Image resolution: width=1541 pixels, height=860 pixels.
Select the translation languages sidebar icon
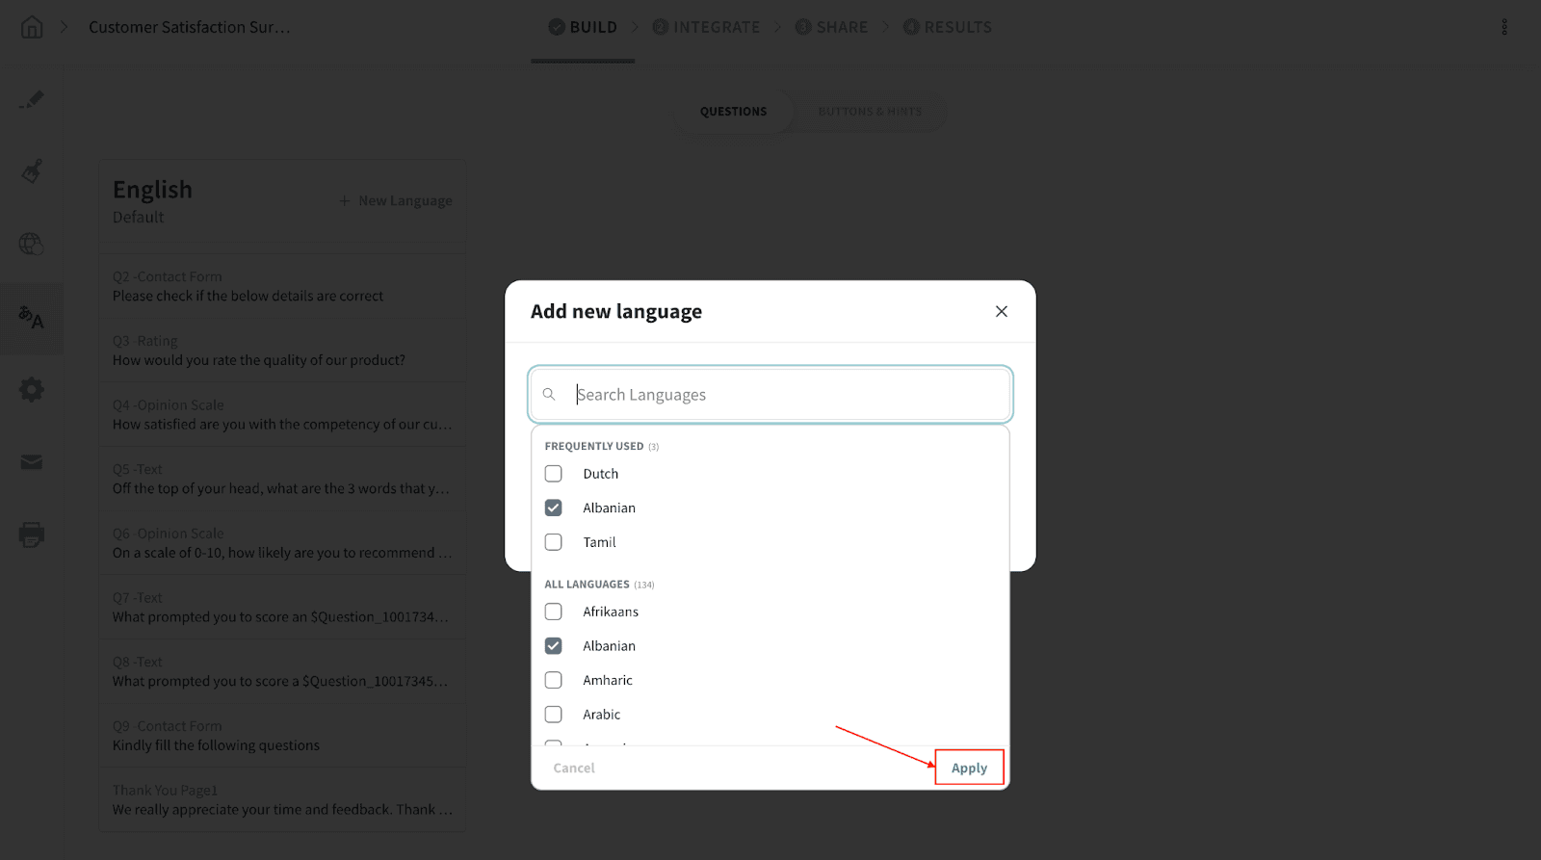click(x=32, y=317)
